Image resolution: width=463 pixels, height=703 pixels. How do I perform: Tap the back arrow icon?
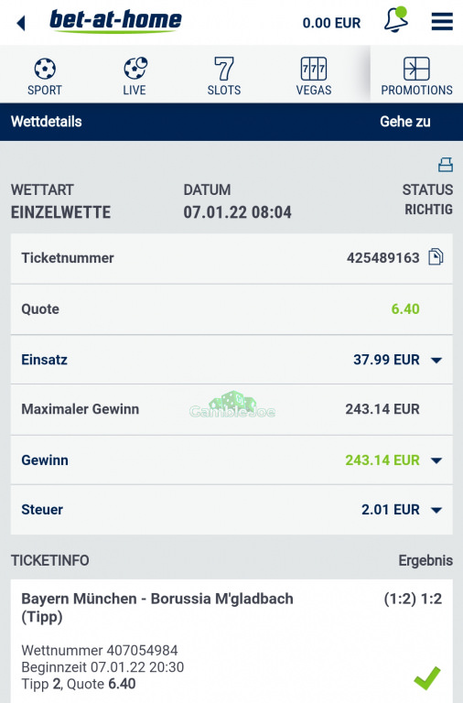tap(21, 23)
